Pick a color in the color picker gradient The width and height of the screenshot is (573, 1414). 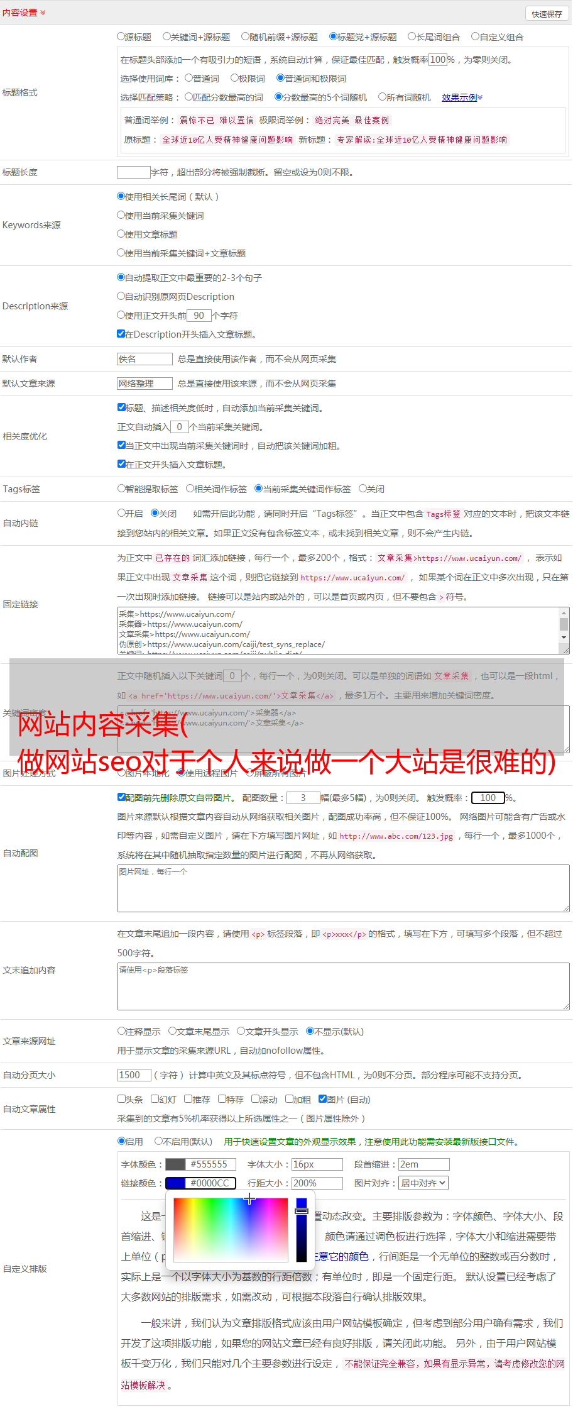(231, 1229)
